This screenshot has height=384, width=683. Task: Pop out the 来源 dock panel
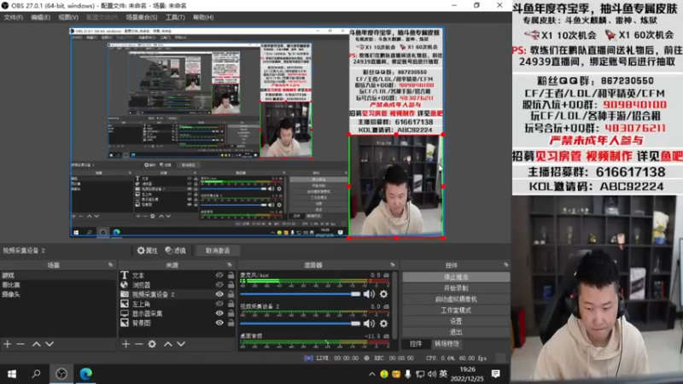click(x=230, y=265)
